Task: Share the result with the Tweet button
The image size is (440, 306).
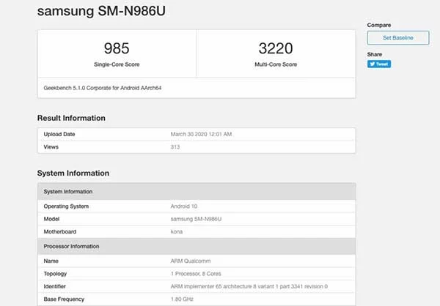Action: 379,64
